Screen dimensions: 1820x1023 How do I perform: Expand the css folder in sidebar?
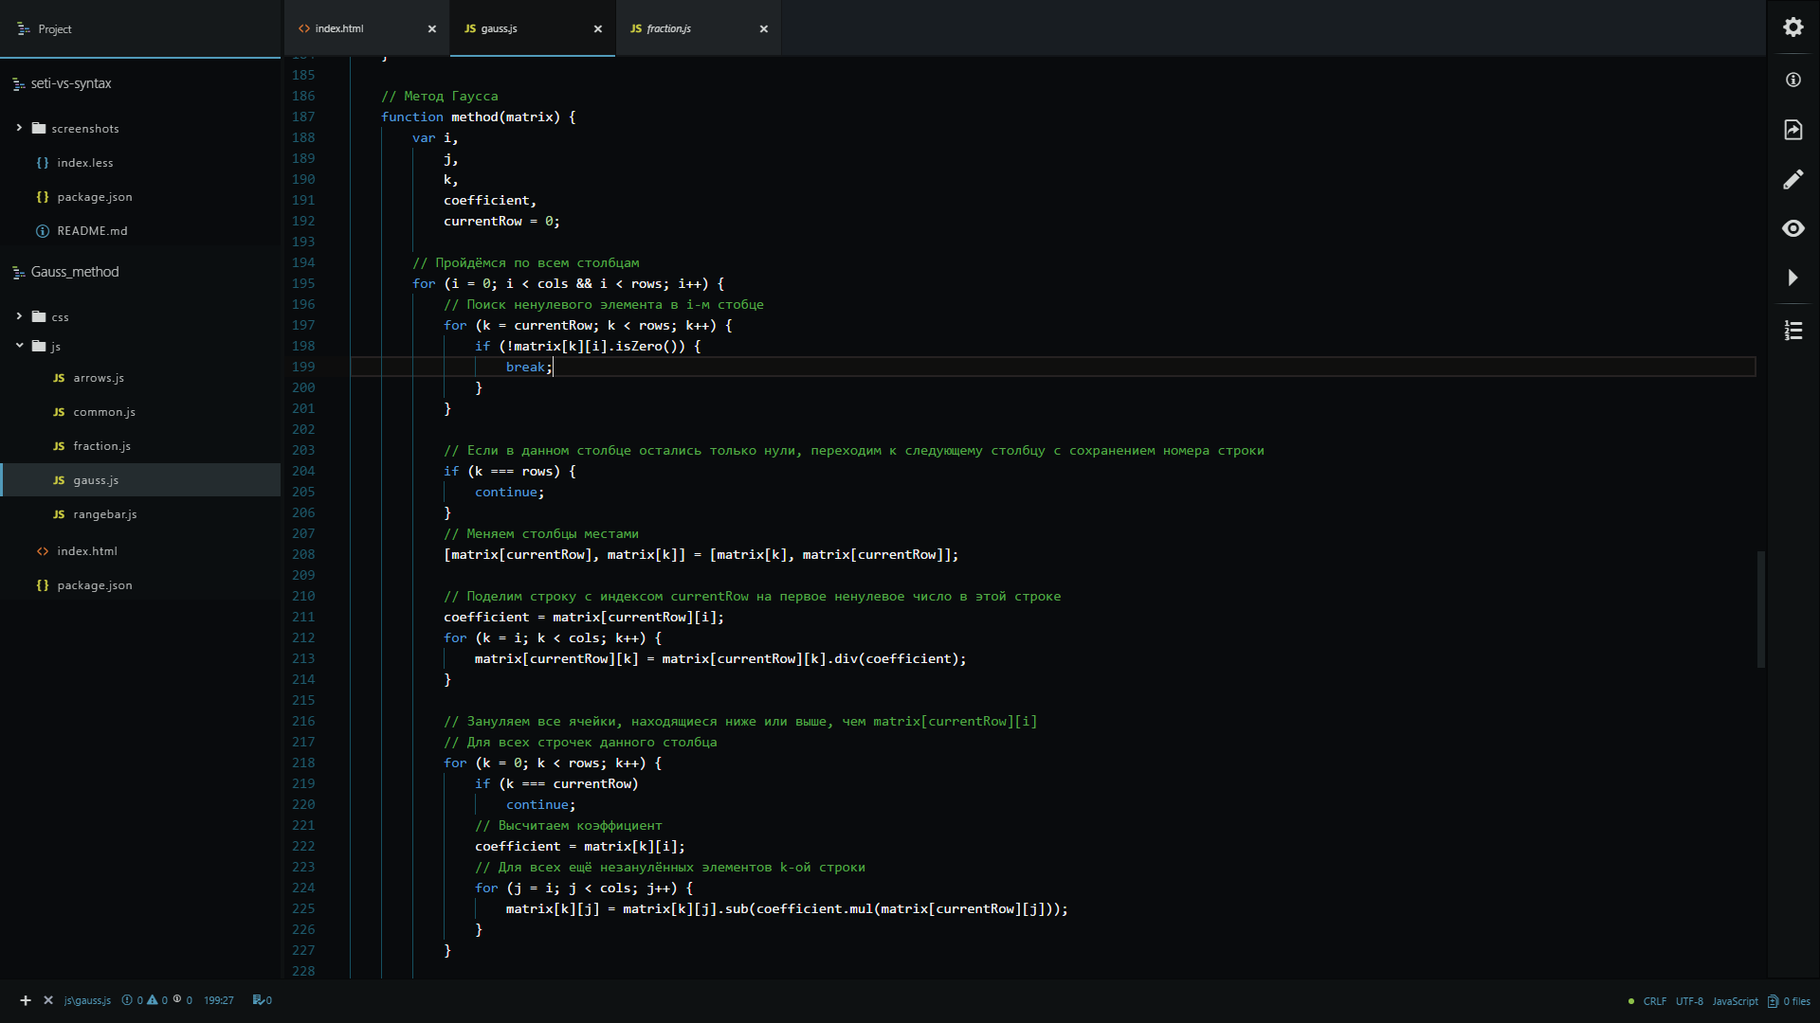coord(19,314)
